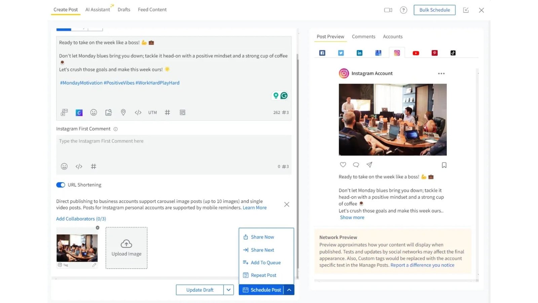The width and height of the screenshot is (538, 303).
Task: Expand Update Draft dropdown arrow
Action: [x=229, y=290]
